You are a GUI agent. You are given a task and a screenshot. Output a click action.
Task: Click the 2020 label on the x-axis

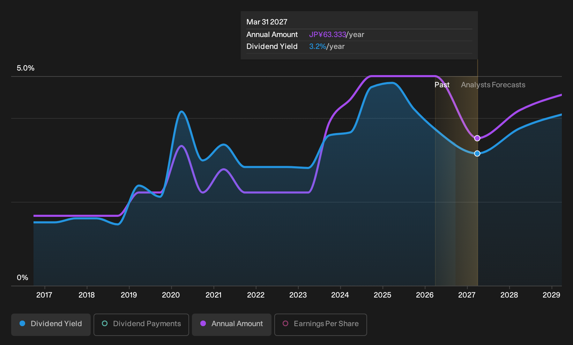tap(171, 295)
